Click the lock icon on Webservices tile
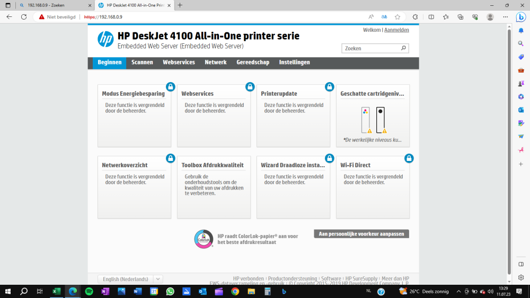This screenshot has height=298, width=530. point(250,87)
